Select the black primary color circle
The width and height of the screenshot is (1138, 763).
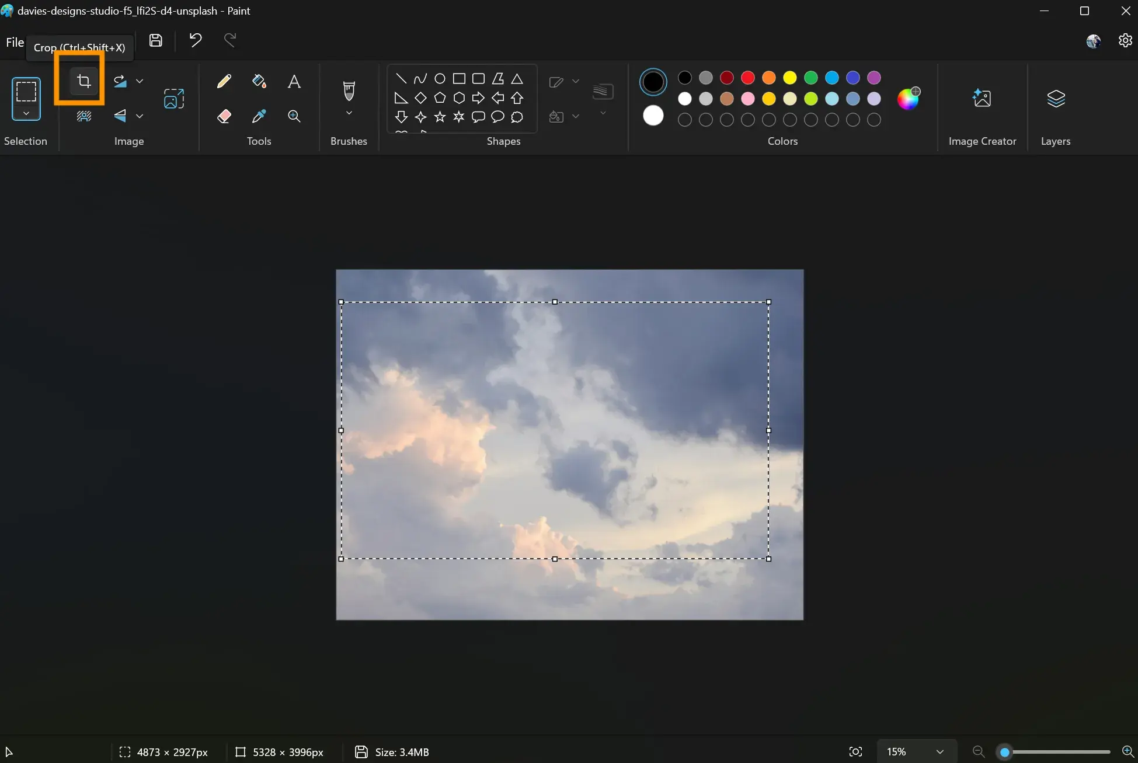point(653,82)
